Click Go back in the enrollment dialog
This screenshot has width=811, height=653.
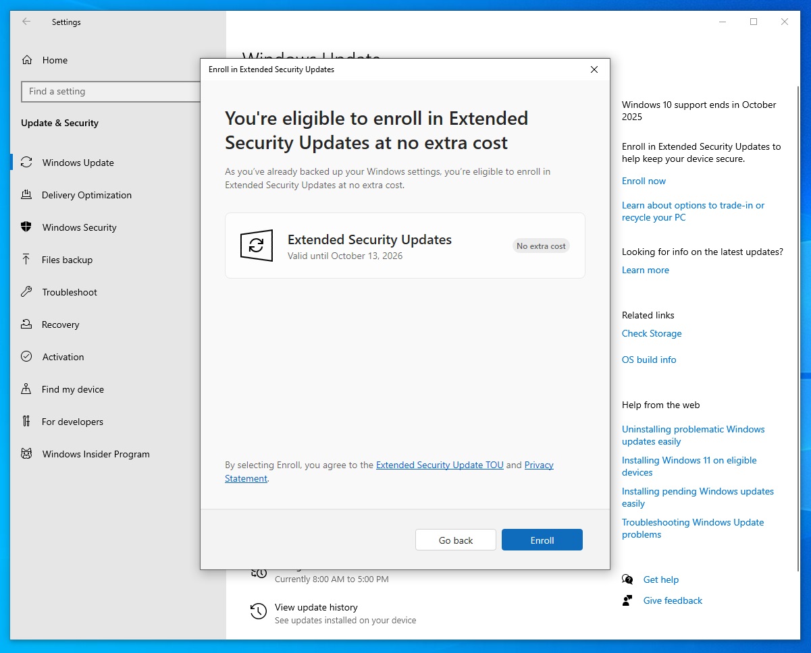pos(455,540)
